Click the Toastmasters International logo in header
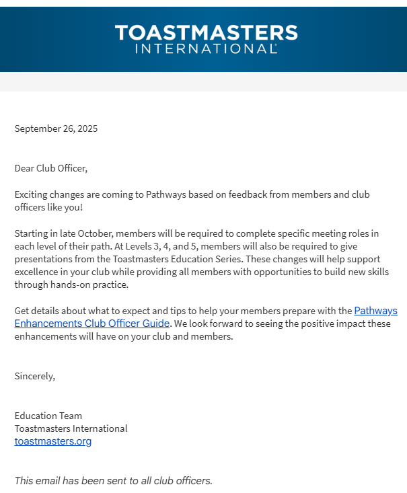 pos(206,39)
